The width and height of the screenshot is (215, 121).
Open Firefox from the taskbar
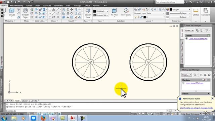coord(43,118)
